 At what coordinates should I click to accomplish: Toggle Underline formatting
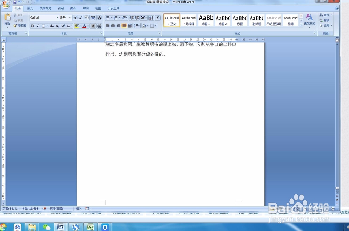43,26
